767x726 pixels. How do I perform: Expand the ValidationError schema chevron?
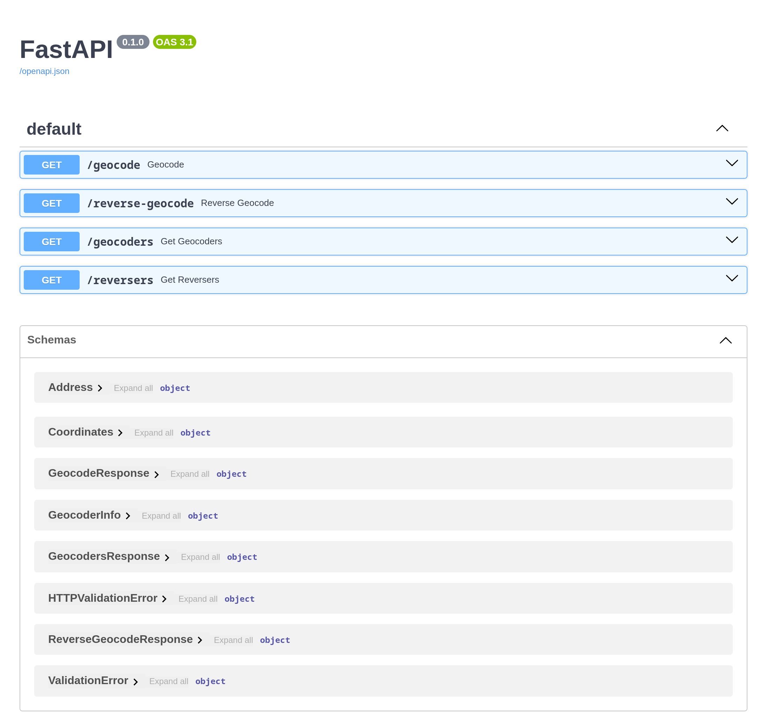[x=136, y=681]
